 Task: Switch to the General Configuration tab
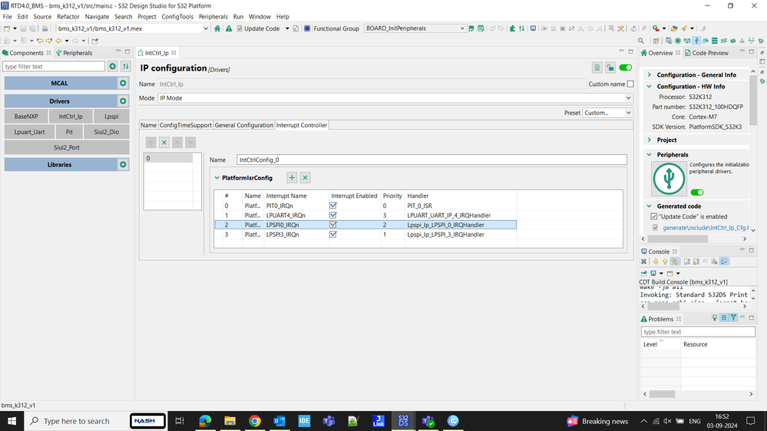[x=243, y=125]
